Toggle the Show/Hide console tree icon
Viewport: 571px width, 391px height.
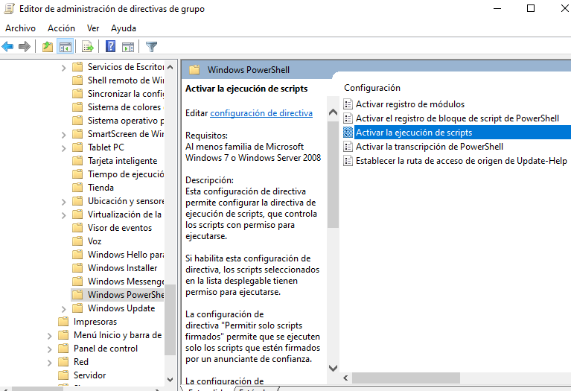pos(66,47)
